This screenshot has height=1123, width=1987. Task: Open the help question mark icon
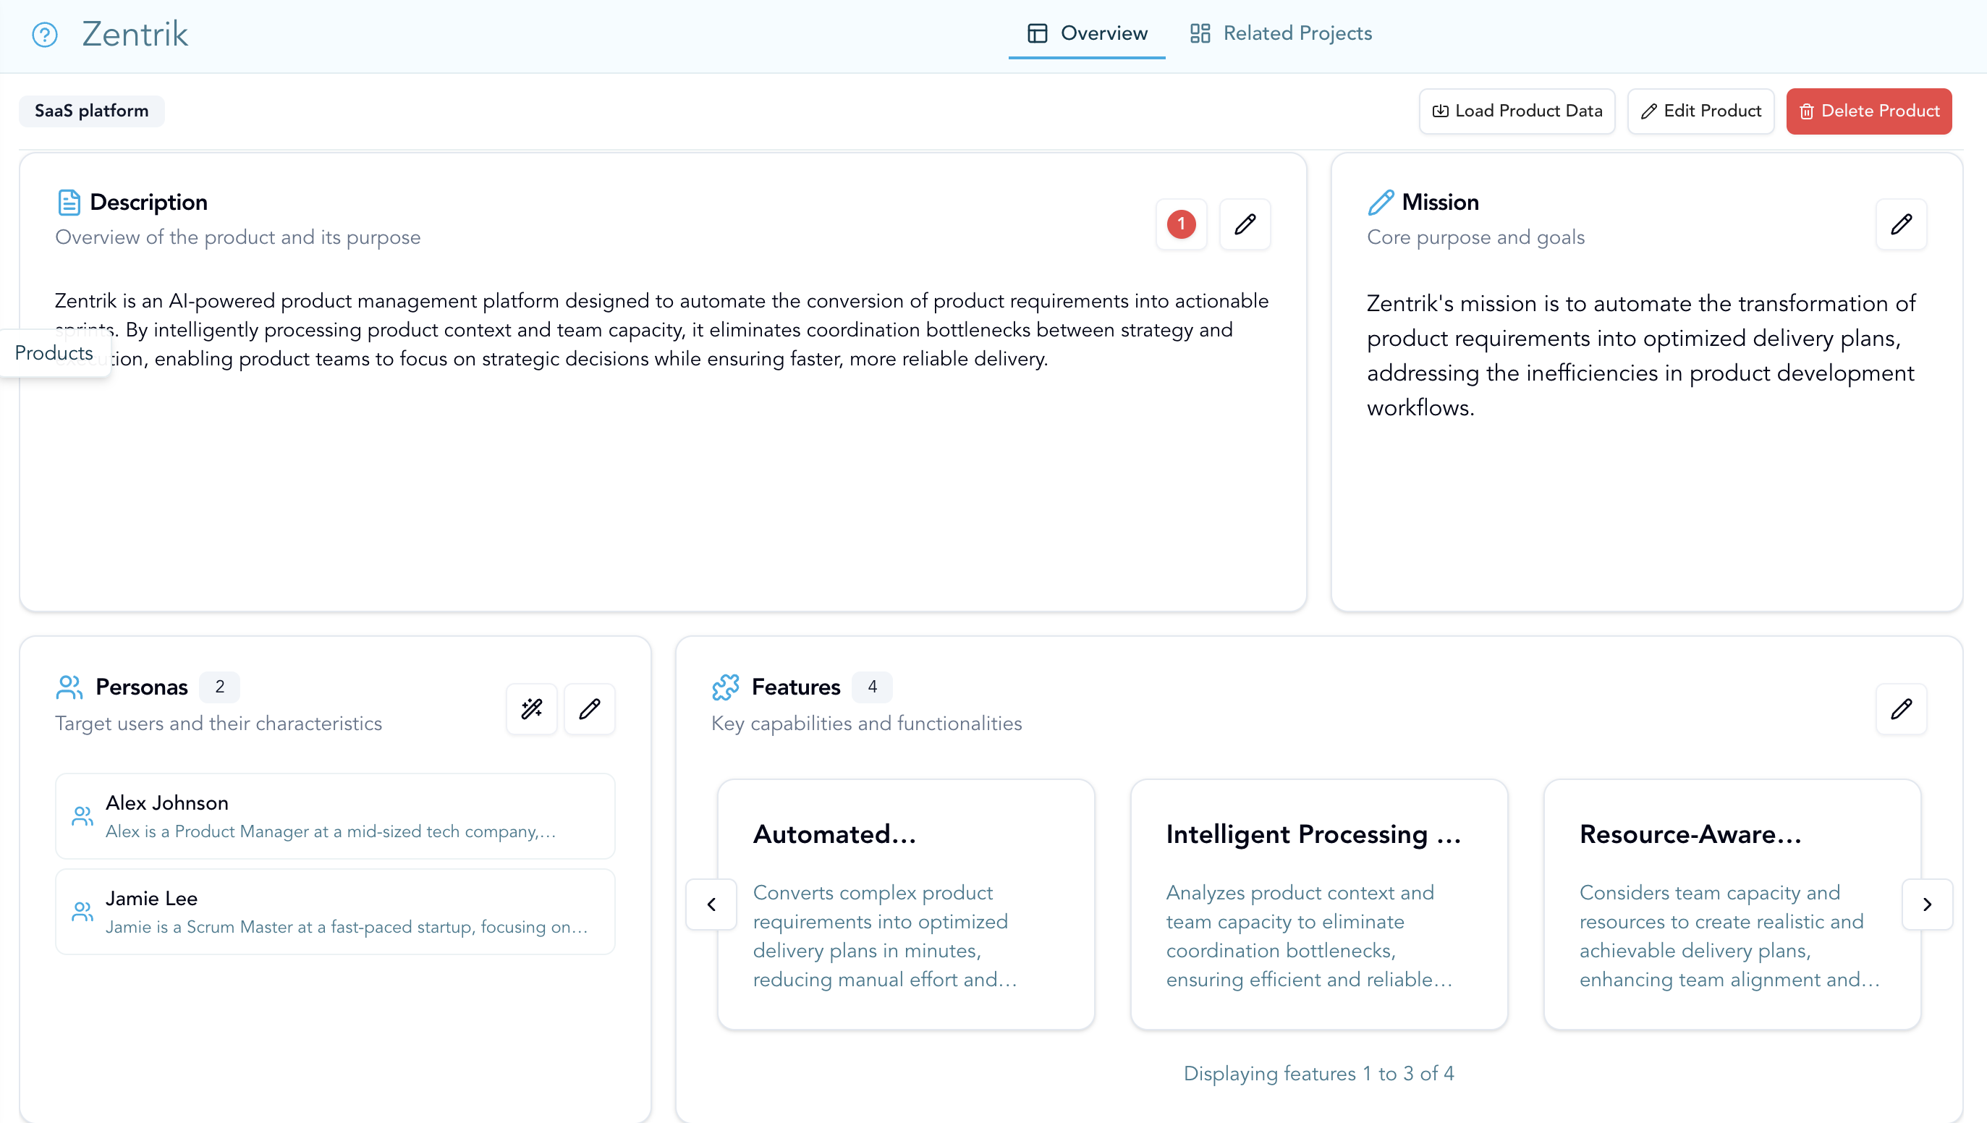coord(44,35)
